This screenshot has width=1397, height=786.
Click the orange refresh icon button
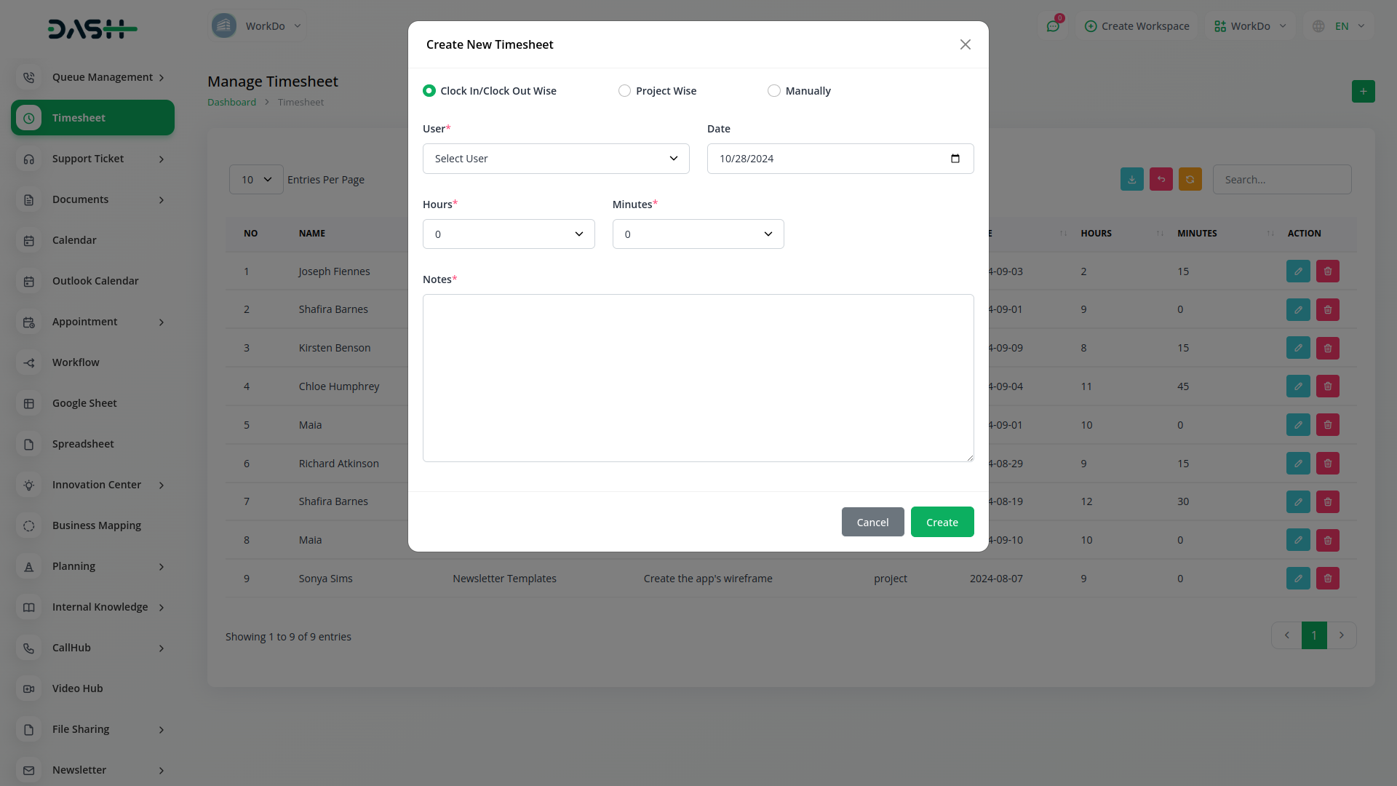tap(1190, 179)
